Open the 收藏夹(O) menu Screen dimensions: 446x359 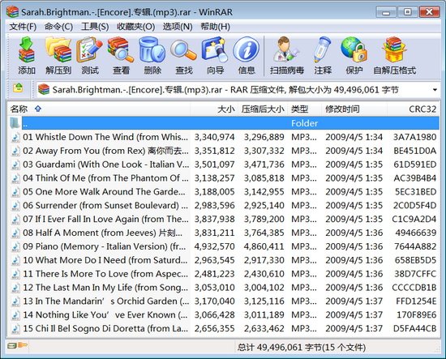pyautogui.click(x=135, y=27)
